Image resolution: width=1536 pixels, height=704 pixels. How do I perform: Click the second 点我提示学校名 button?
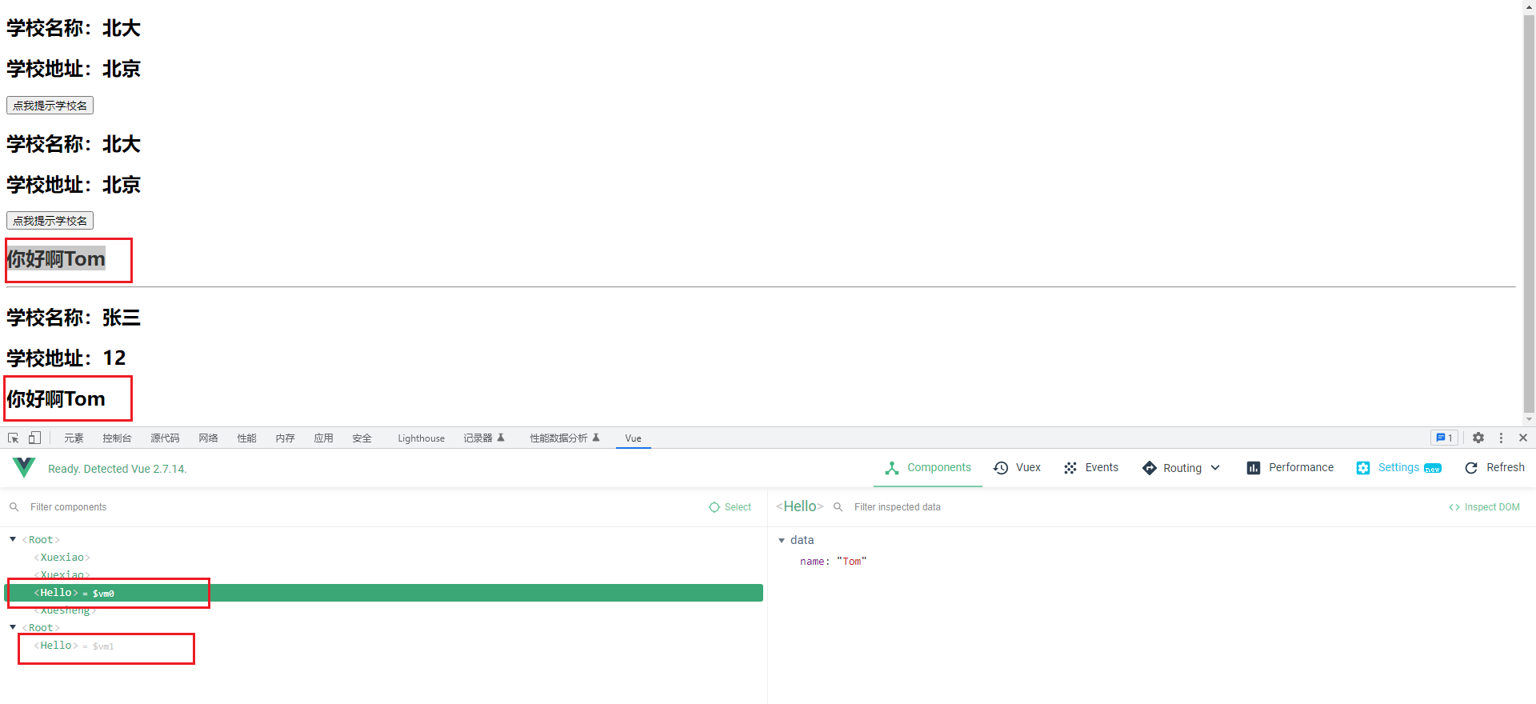point(50,221)
